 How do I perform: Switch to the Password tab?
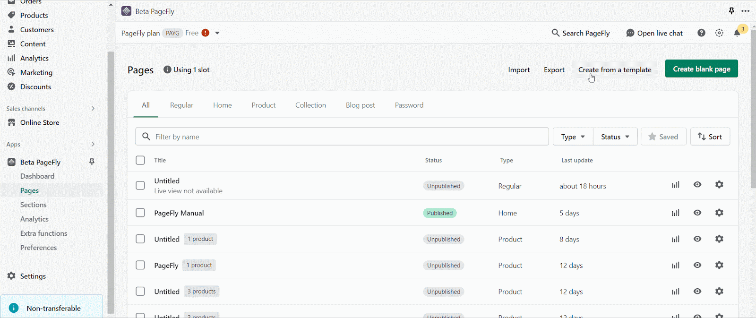409,105
